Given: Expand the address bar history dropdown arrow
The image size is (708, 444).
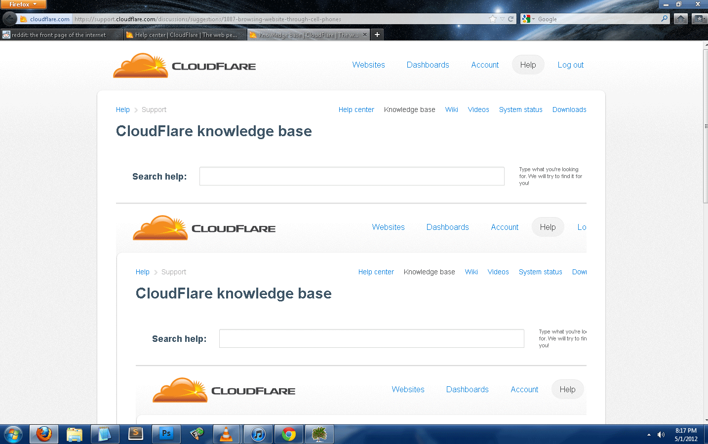Looking at the screenshot, I should point(502,19).
